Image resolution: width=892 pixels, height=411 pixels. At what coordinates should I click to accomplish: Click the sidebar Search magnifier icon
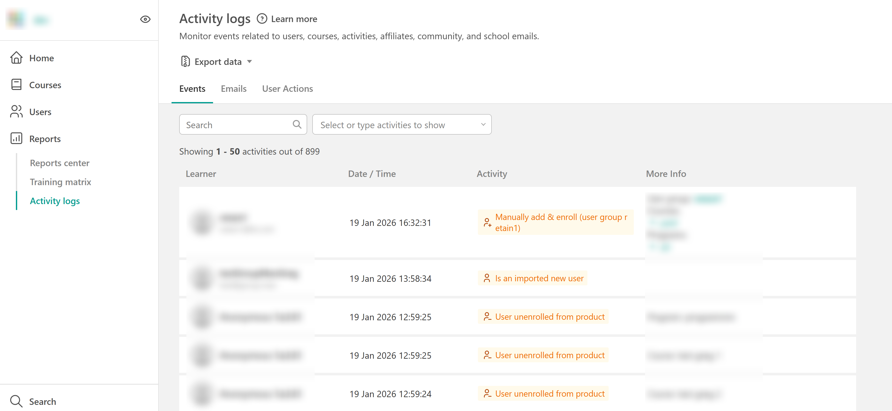click(x=16, y=401)
